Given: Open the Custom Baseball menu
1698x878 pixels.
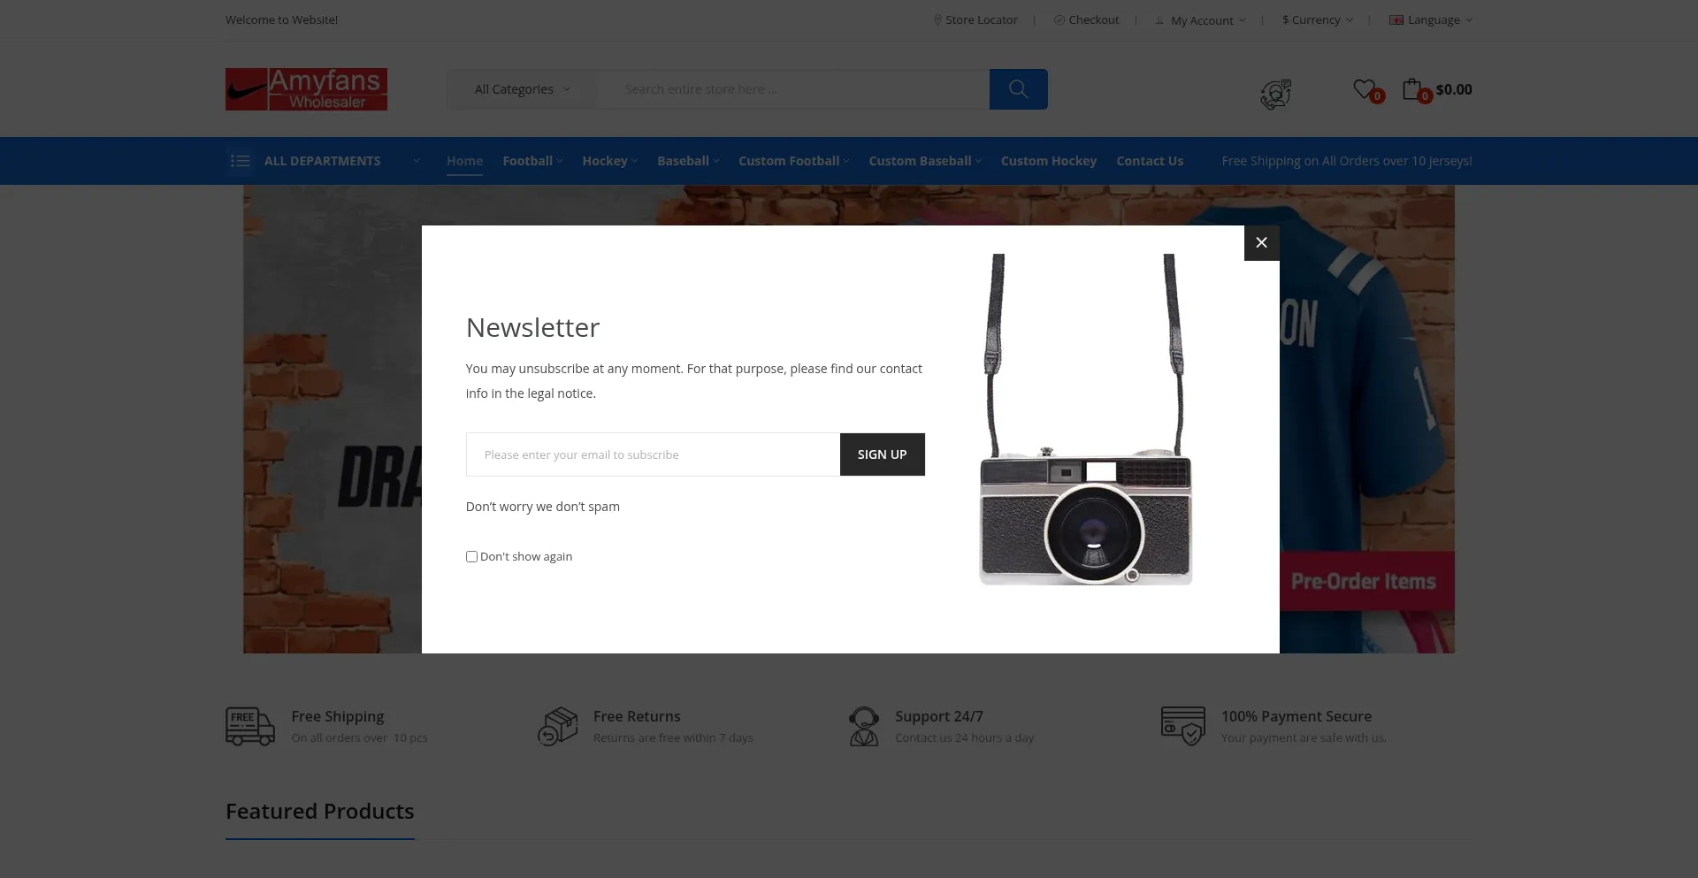Looking at the screenshot, I should click(x=925, y=161).
